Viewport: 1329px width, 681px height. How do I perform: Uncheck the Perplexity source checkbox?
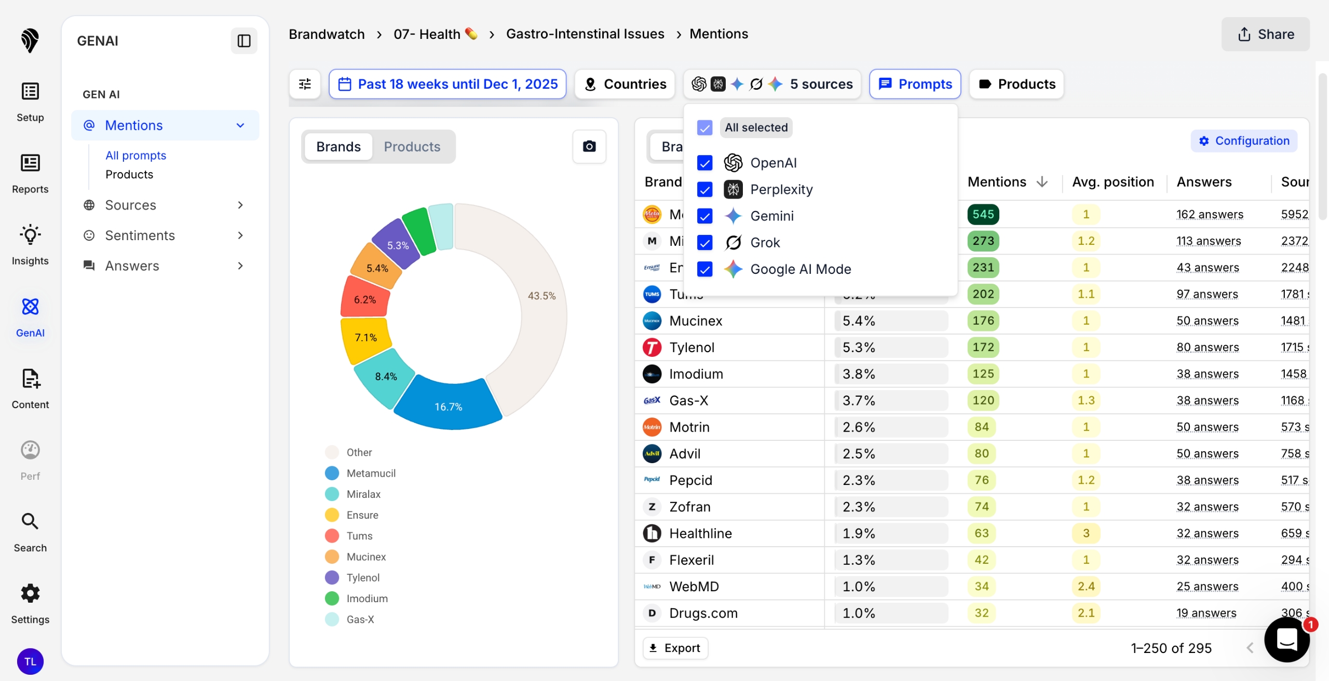tap(704, 189)
